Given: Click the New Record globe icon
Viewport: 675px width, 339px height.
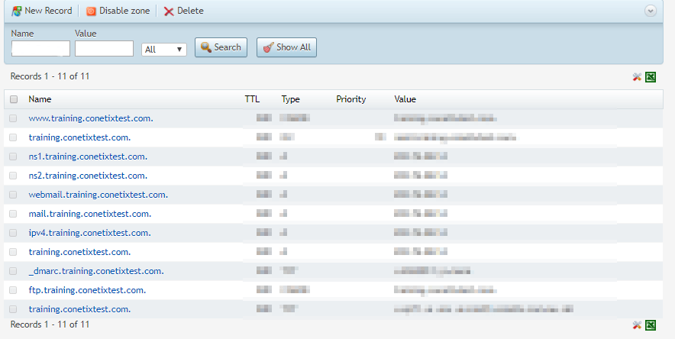Looking at the screenshot, I should click(17, 11).
